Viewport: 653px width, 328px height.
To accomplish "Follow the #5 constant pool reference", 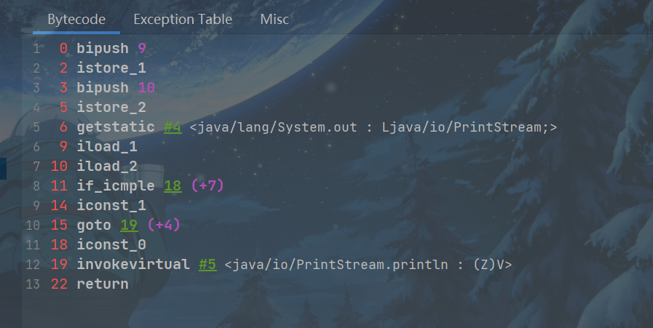I will (x=207, y=265).
